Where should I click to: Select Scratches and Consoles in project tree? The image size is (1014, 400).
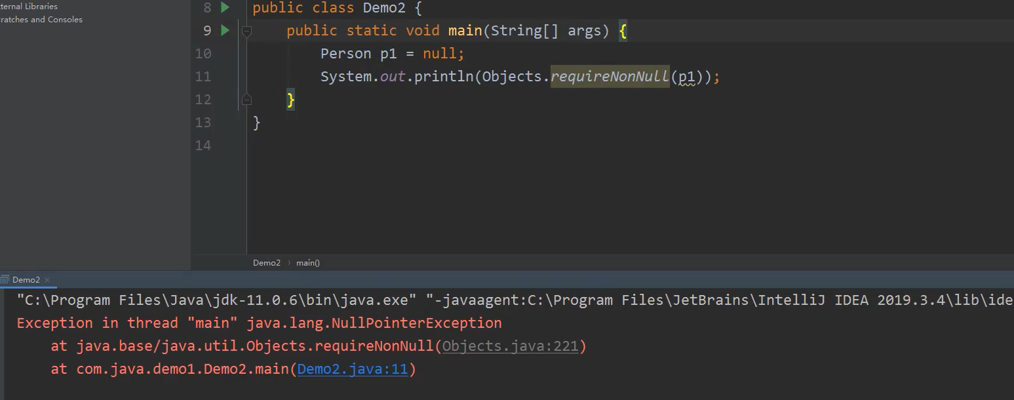pyautogui.click(x=41, y=20)
